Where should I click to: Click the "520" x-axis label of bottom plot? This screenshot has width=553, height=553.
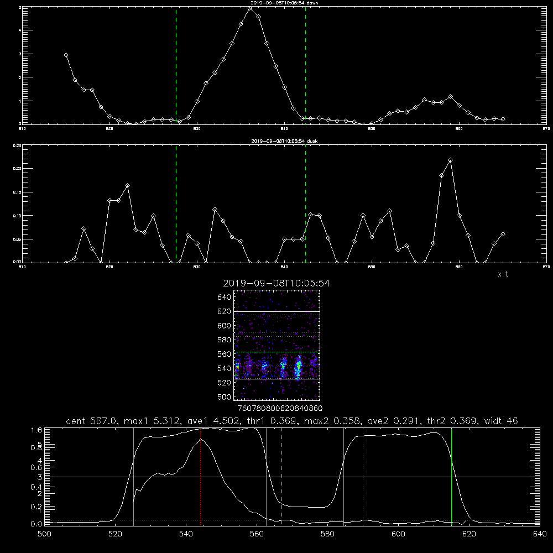point(115,534)
